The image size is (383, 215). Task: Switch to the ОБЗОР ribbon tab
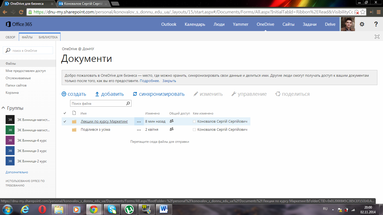[10, 37]
